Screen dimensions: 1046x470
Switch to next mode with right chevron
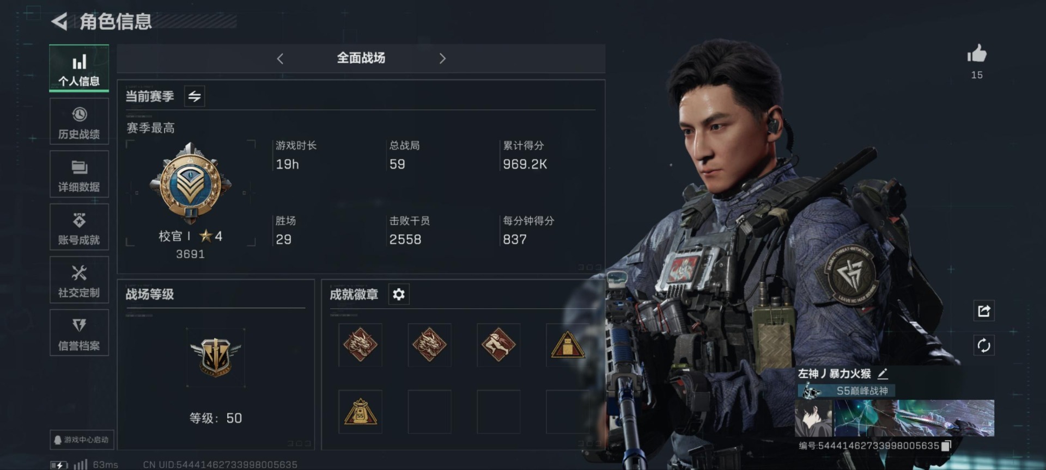442,59
